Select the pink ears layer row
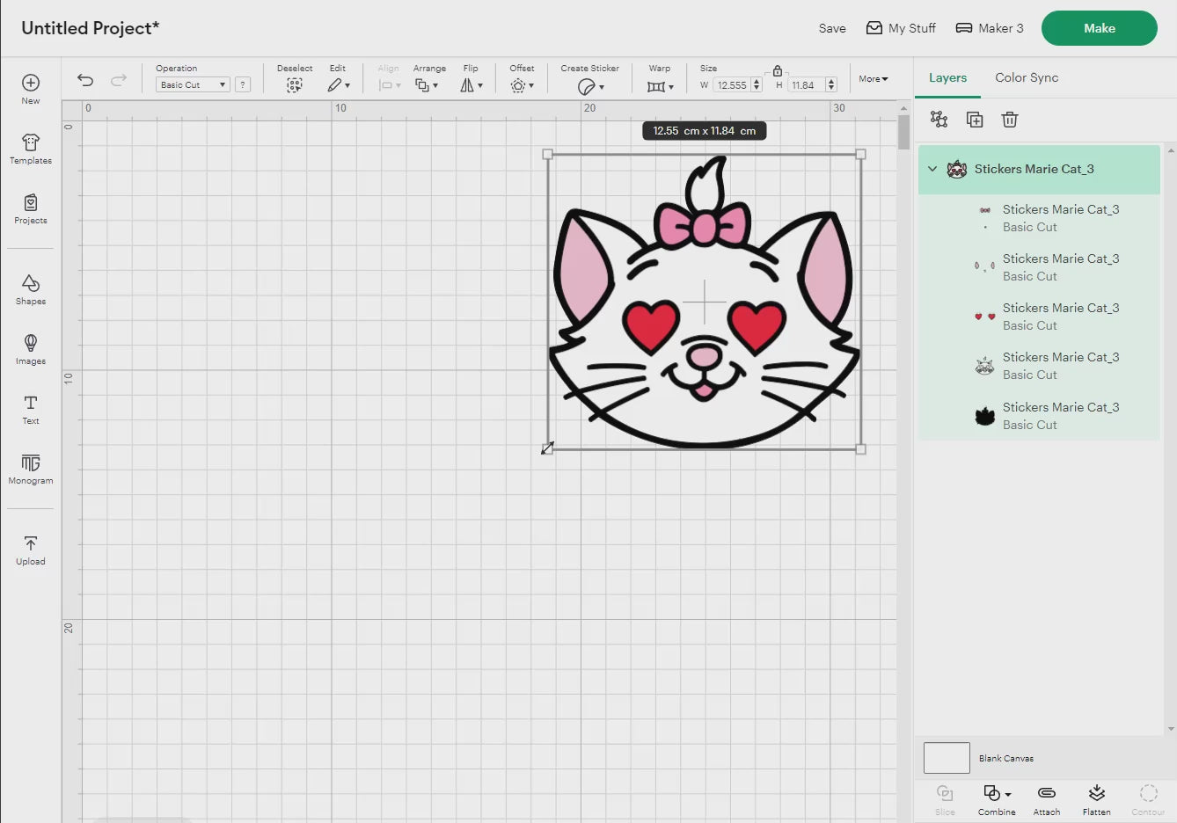 click(x=1039, y=267)
